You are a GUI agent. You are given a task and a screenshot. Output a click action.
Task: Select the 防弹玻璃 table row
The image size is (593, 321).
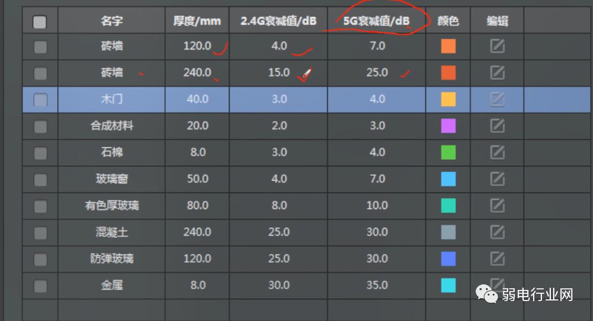tap(111, 259)
